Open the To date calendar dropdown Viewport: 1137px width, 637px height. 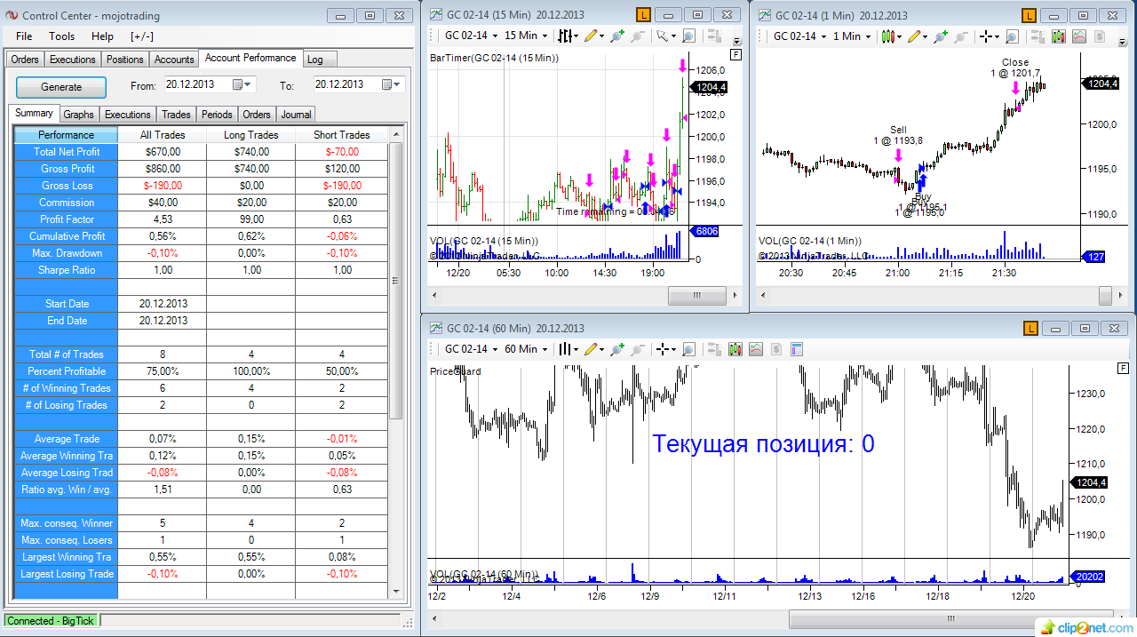pos(392,84)
